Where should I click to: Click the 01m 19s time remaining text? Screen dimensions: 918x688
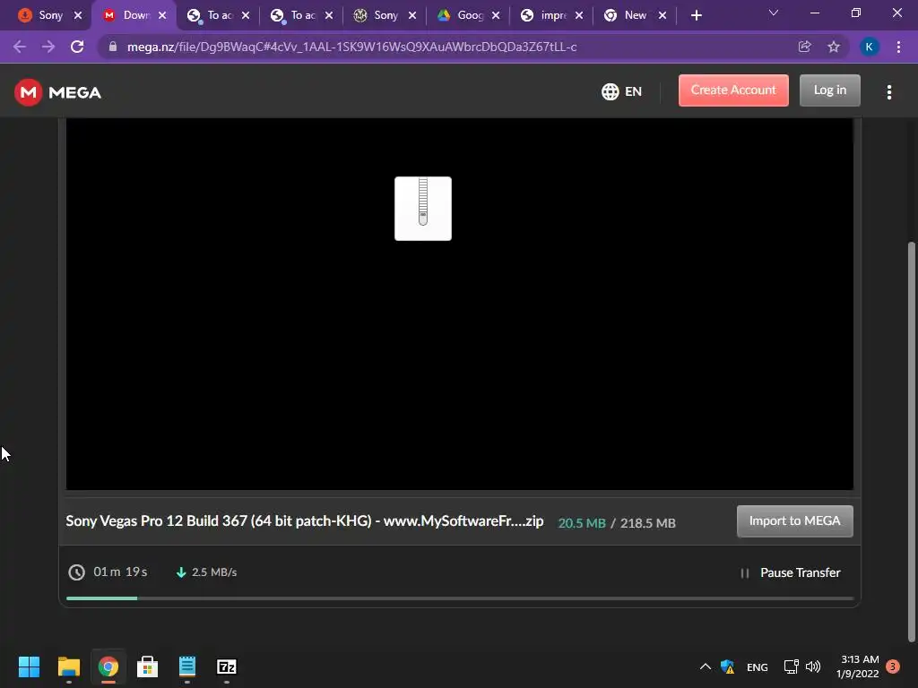pos(120,572)
